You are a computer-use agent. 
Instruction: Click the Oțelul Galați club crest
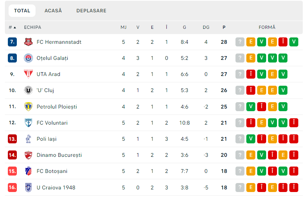(x=28, y=58)
